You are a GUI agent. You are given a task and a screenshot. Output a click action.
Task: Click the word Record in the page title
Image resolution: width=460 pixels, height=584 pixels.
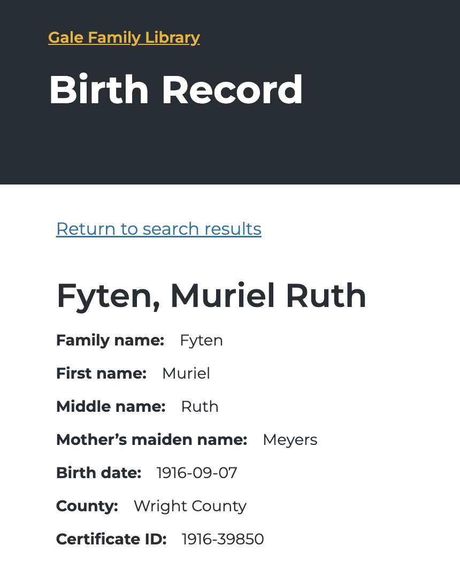click(232, 90)
